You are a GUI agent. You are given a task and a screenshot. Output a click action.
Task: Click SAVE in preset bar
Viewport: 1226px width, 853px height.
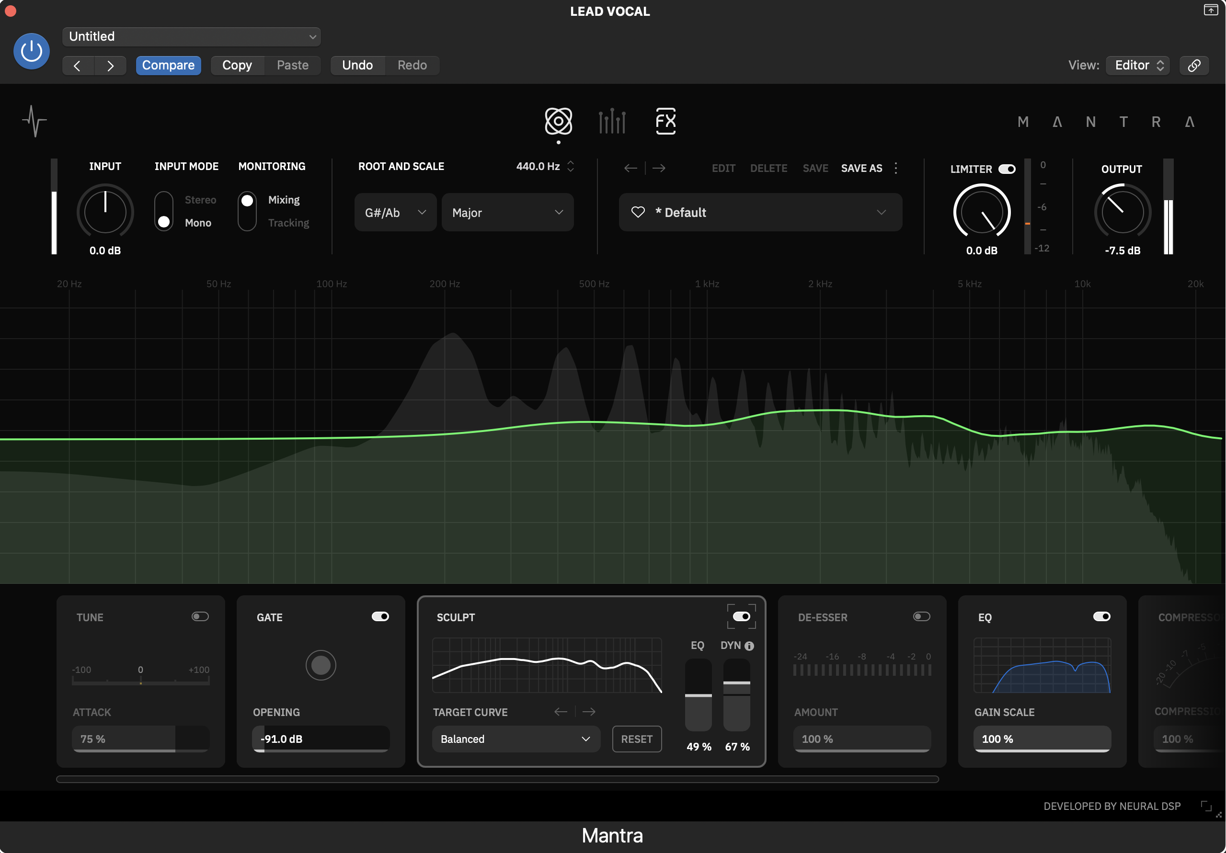(x=815, y=168)
